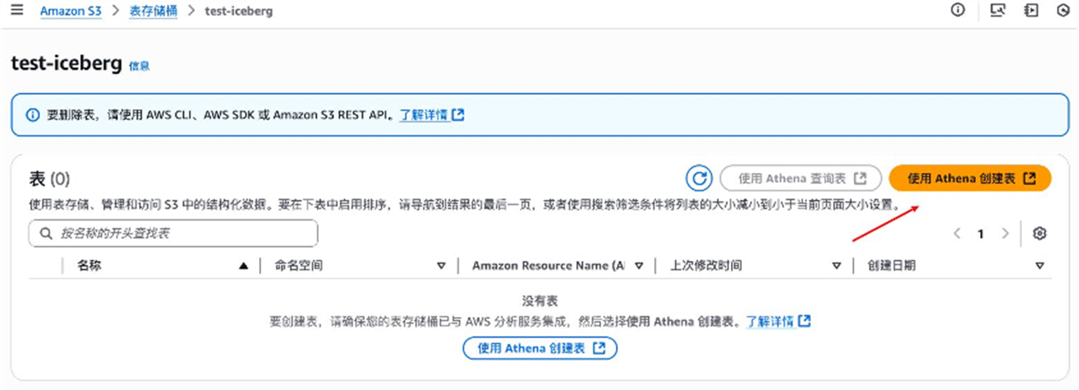Open 表存储桶 breadcrumb link
Viewport: 1079px width, 390px height.
point(153,11)
